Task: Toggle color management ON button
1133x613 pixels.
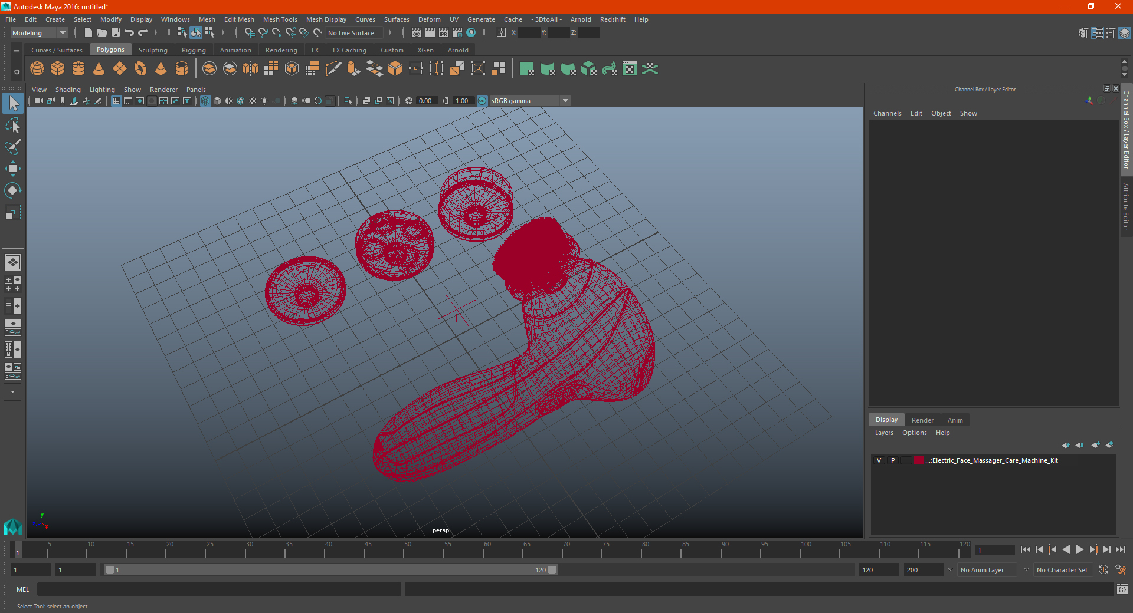Action: [x=482, y=101]
